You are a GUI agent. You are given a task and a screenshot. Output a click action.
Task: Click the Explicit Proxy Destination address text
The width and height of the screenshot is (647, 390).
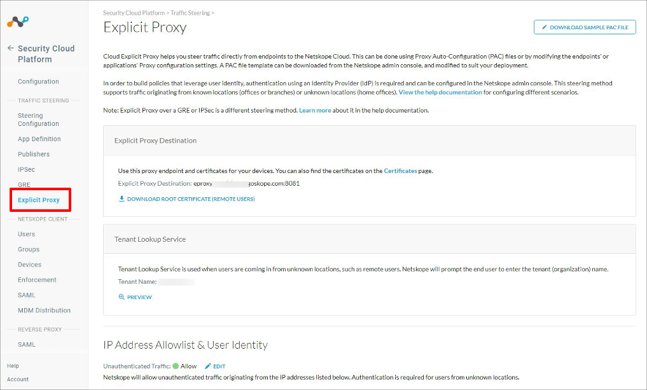(247, 184)
